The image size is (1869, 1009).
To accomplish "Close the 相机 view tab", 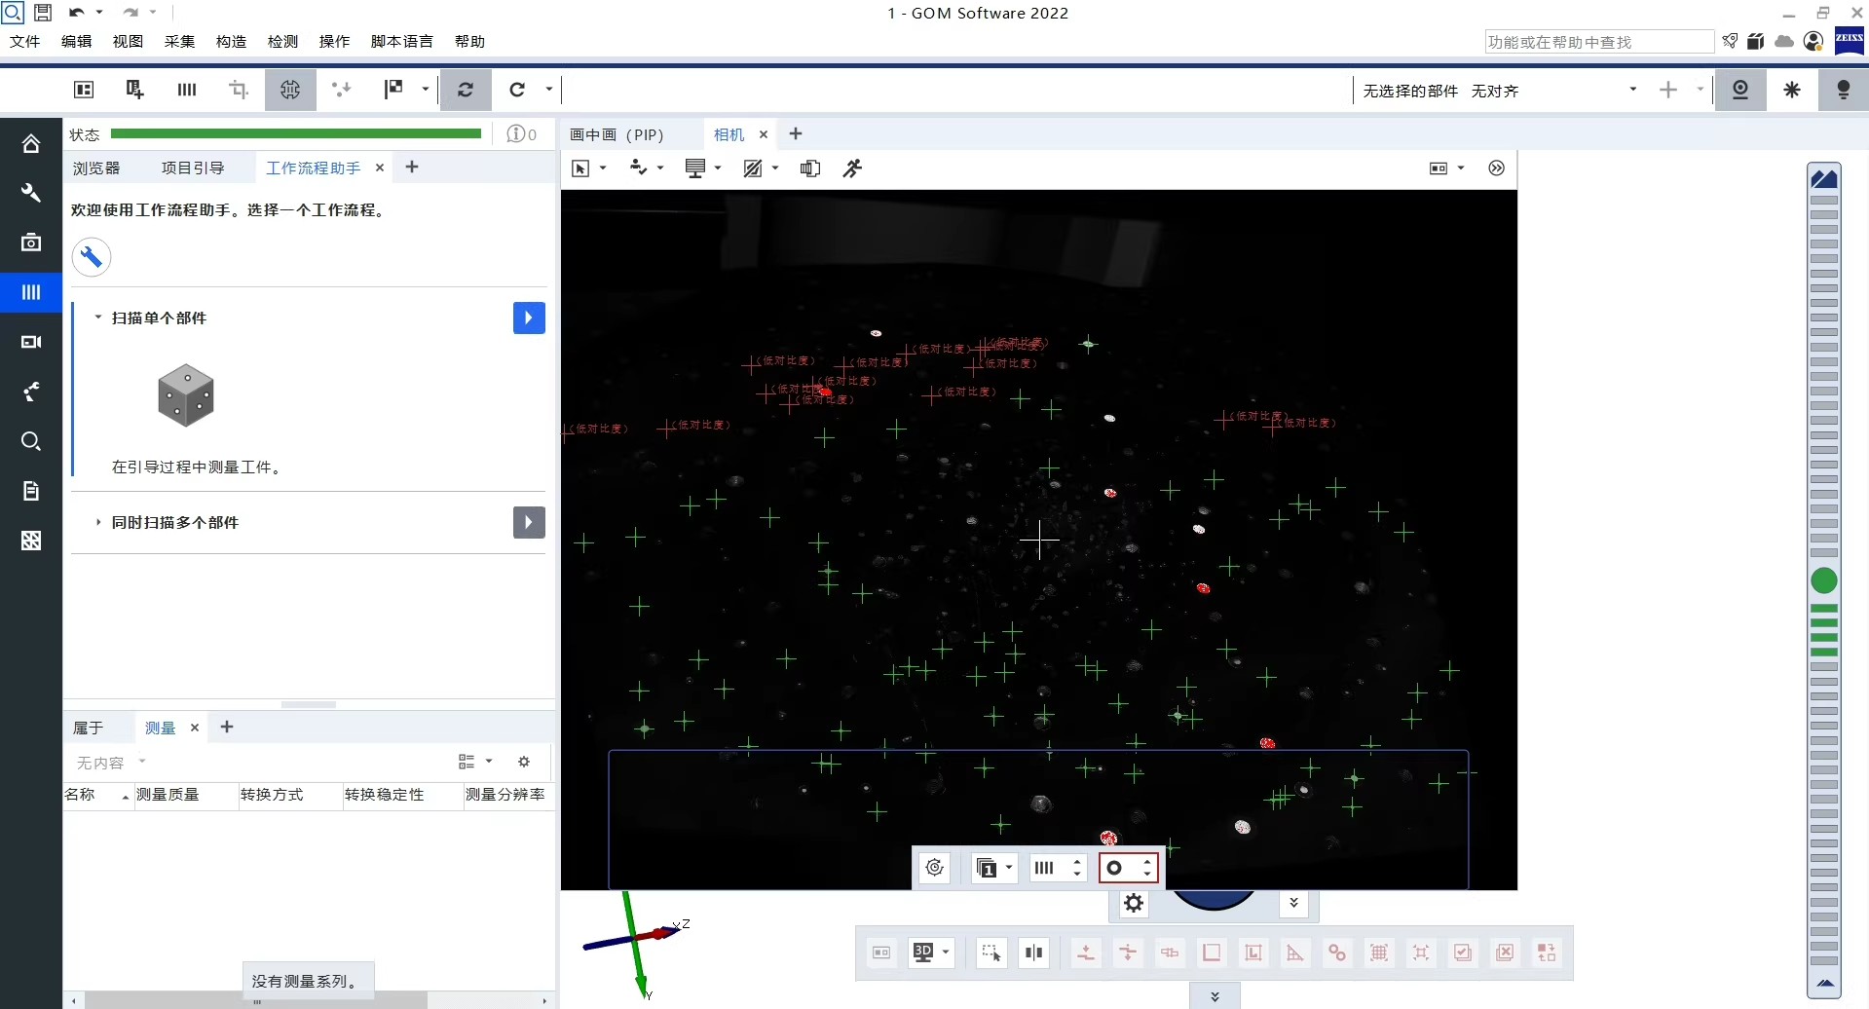I will (x=764, y=134).
